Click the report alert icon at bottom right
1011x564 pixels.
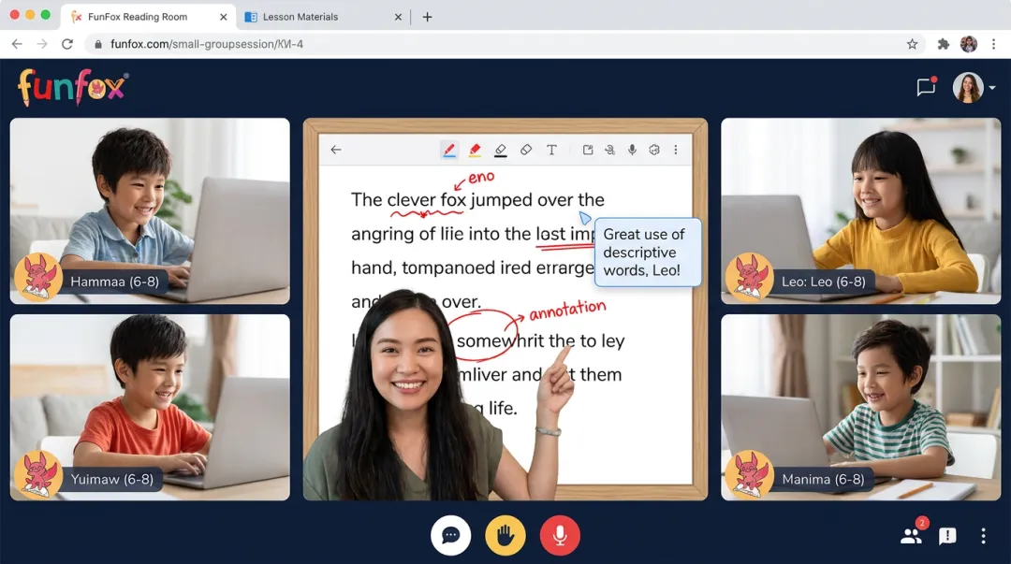[947, 536]
